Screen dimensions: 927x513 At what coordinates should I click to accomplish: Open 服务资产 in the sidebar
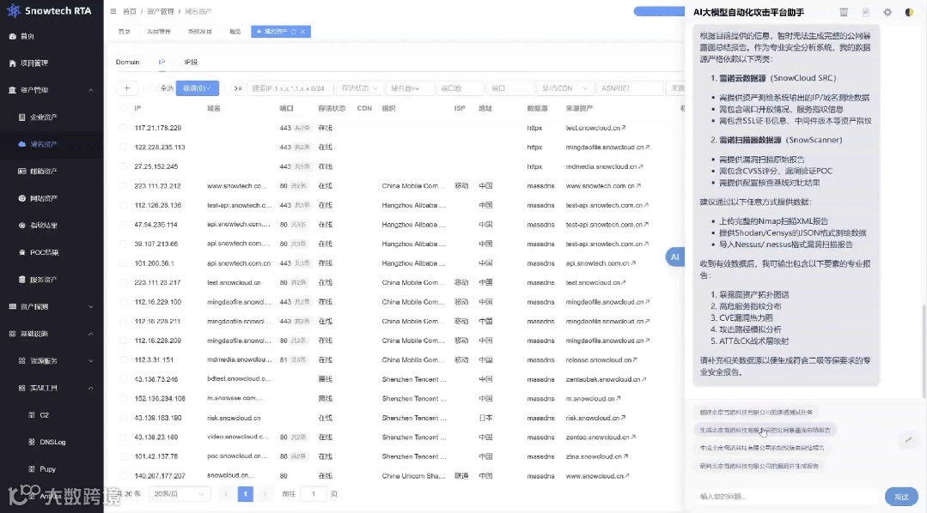click(x=43, y=280)
